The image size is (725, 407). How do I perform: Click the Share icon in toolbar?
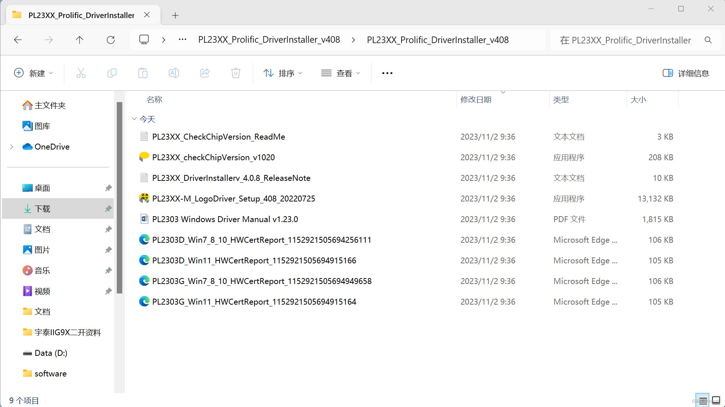205,73
